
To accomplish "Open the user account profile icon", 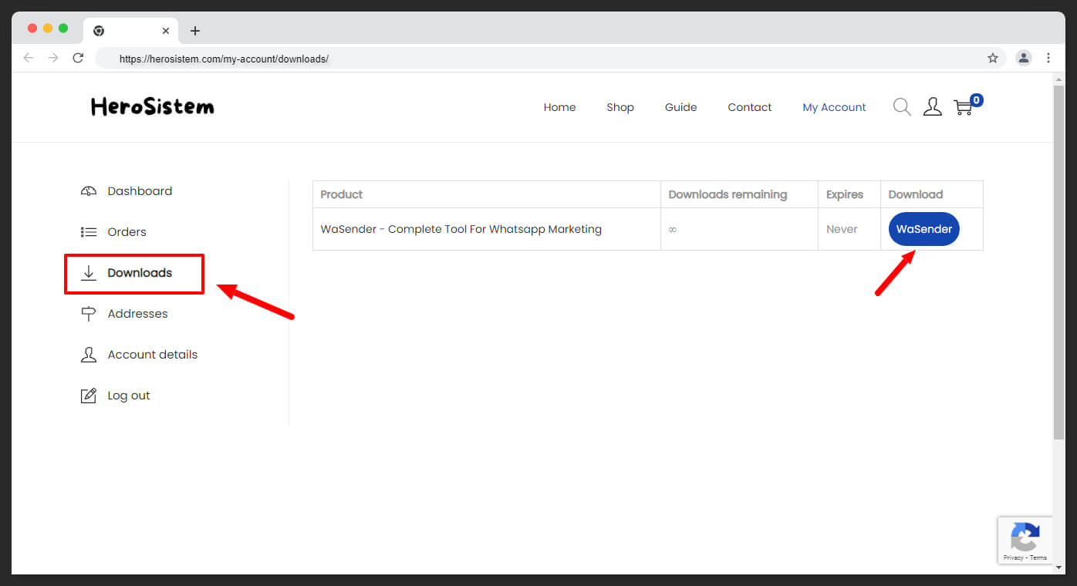I will (933, 107).
